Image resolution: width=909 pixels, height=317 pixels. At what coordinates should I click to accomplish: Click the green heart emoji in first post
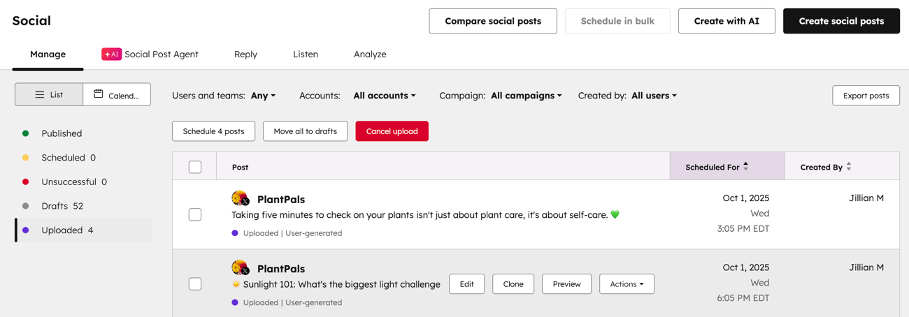pos(615,214)
